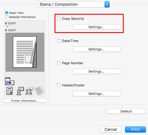The height and width of the screenshot is (135, 148).
Task: Click the paper preview thumbnail image
Action: point(25,52)
